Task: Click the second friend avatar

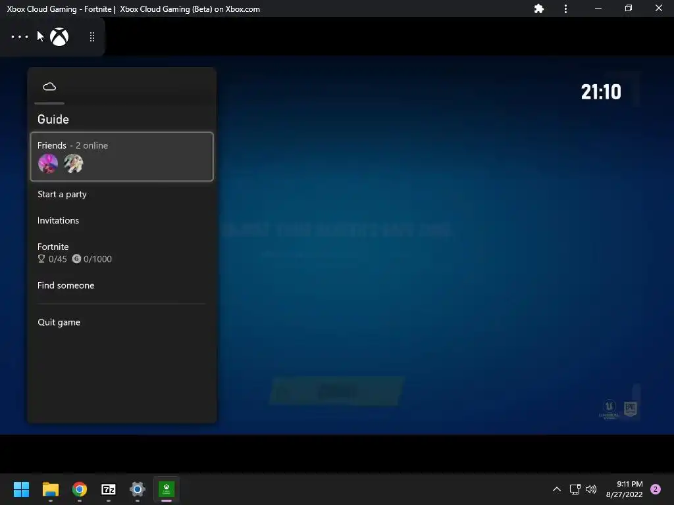Action: [74, 164]
